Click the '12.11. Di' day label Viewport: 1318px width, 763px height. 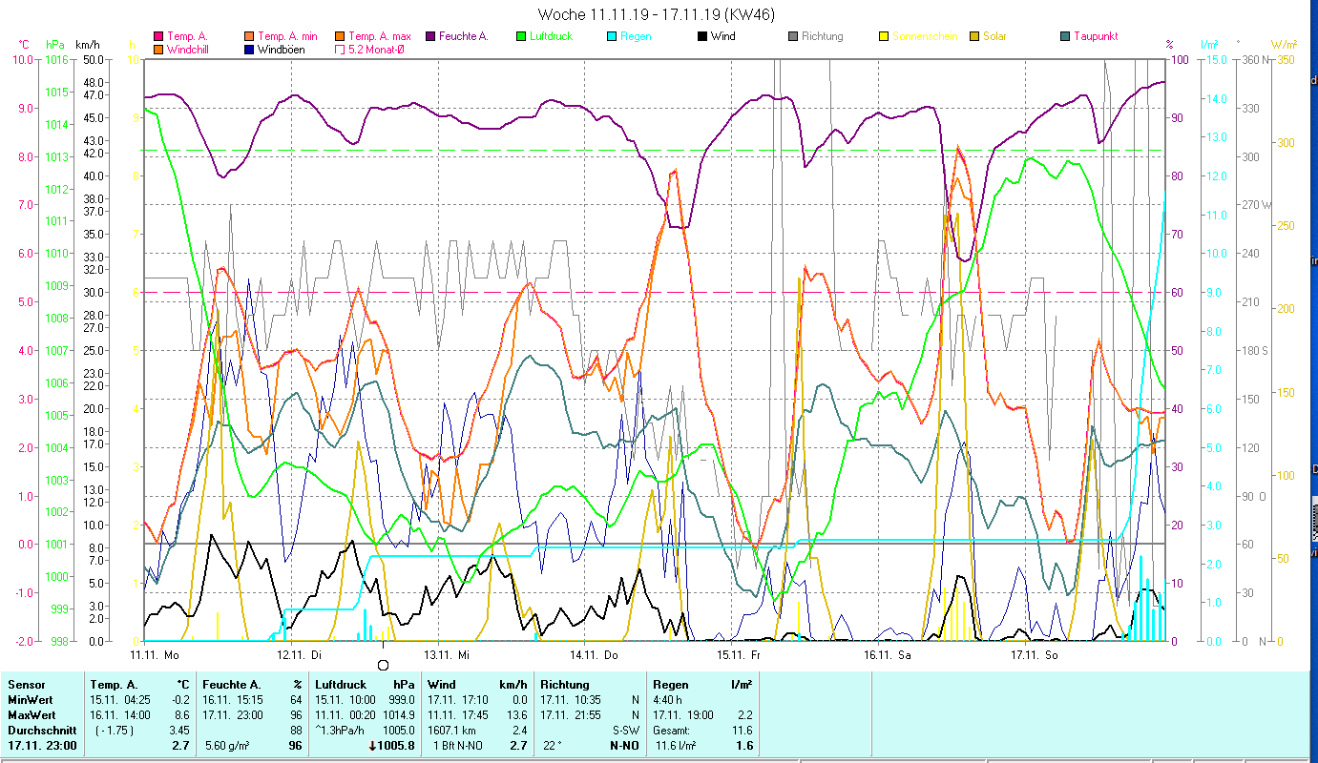point(301,654)
